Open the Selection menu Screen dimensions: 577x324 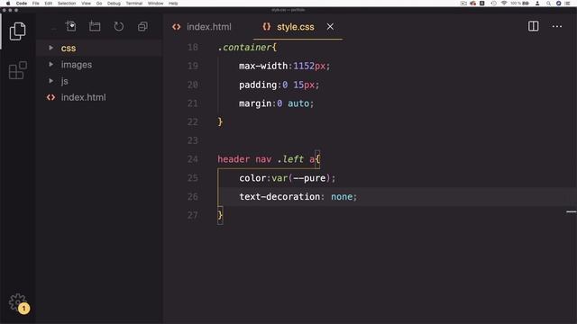pos(67,4)
